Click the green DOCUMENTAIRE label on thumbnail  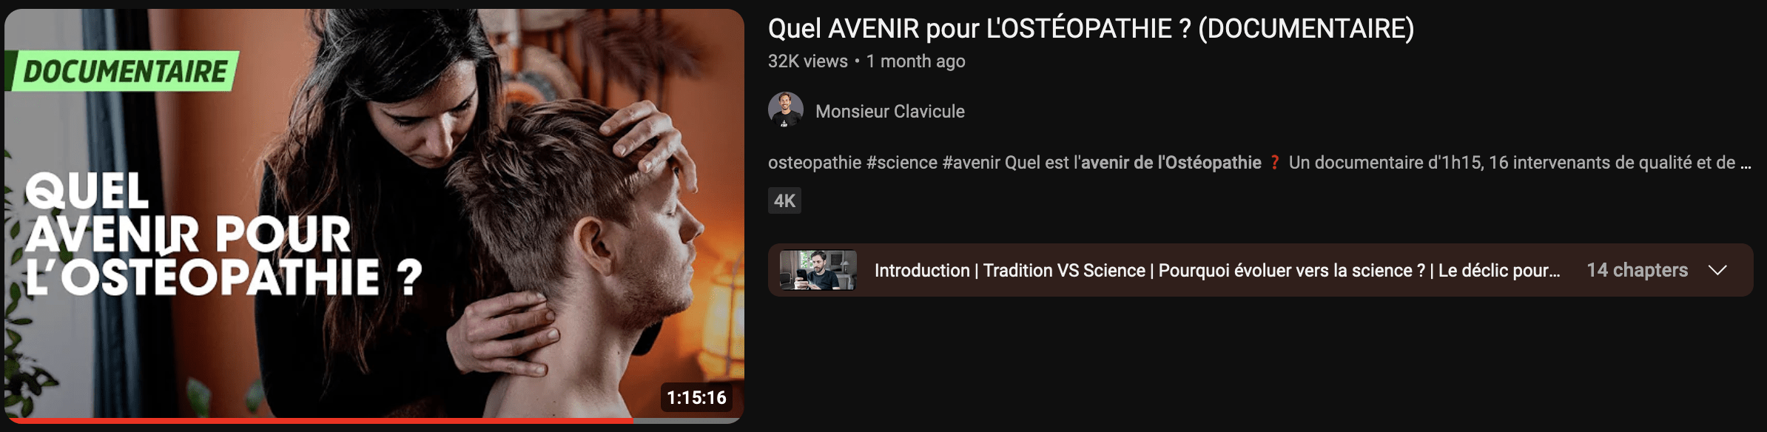[x=123, y=71]
